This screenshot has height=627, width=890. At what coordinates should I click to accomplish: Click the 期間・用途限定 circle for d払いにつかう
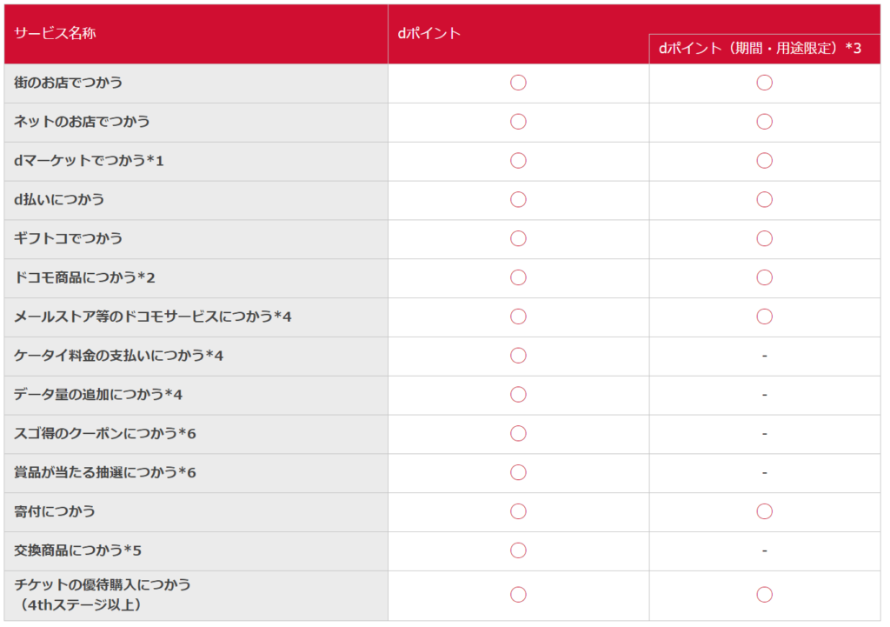[x=764, y=200]
